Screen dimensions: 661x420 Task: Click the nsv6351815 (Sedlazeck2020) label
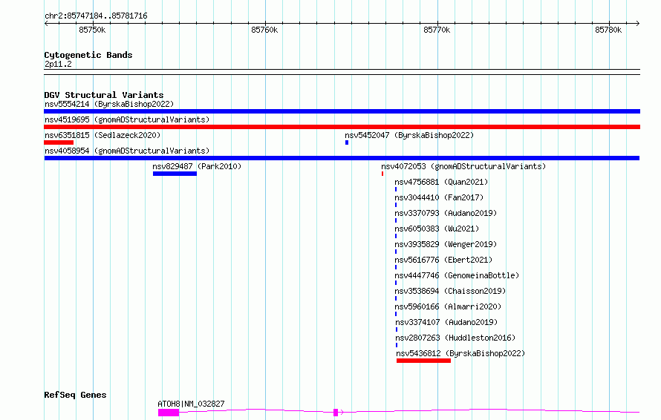(102, 135)
